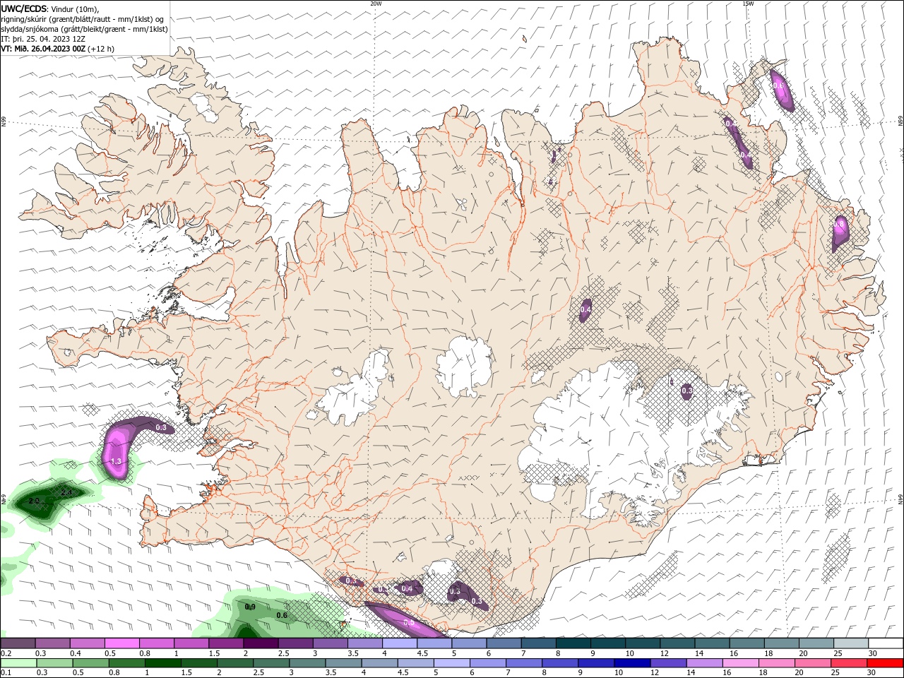
Task: Select the palest green 0.1–0.3 rain legend swatch
Action: click(19, 663)
